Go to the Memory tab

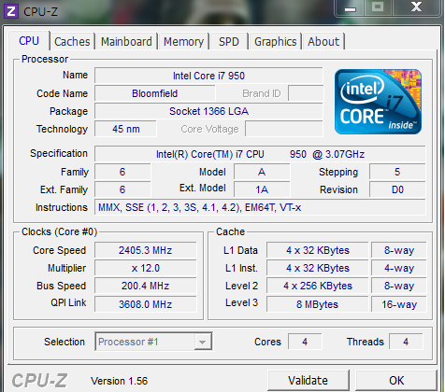183,41
